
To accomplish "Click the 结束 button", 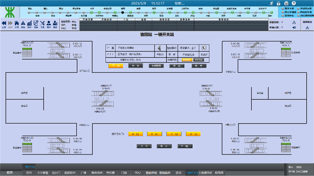I will (199, 66).
